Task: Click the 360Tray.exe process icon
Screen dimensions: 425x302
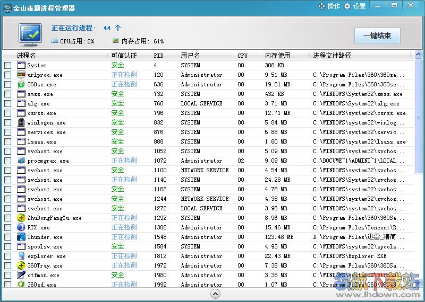Action: (21, 265)
